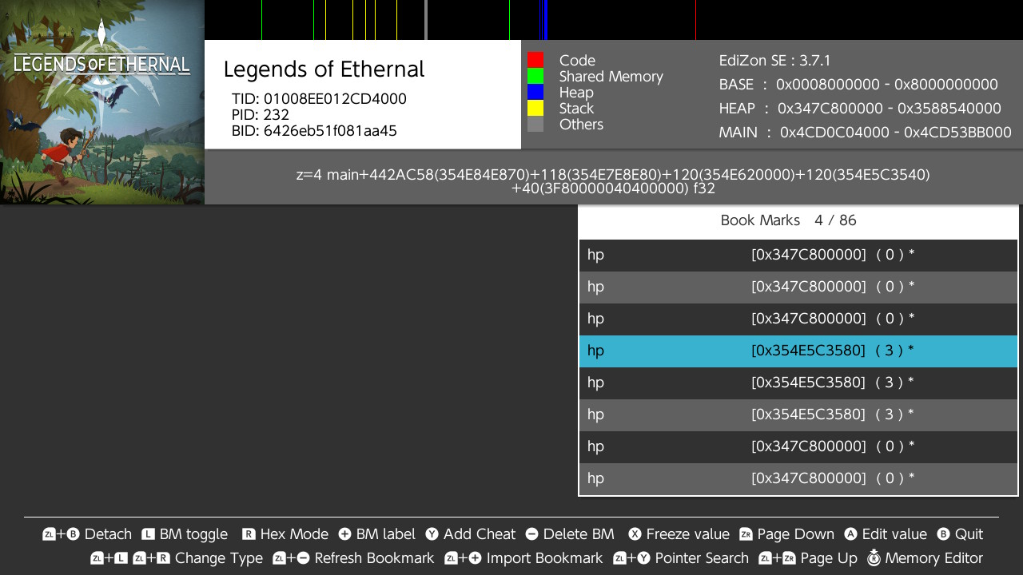Click the BID 6426eb51f081aa45 line
Viewport: 1023px width, 575px height.
pos(314,131)
